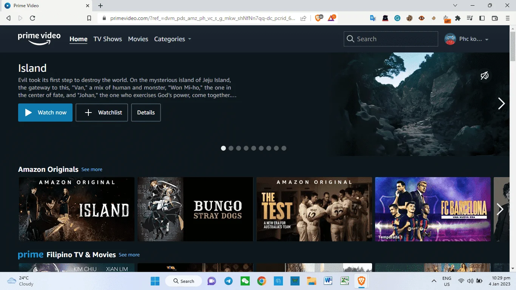Click the browser address bar URL
The image size is (516, 290).
[x=202, y=18]
